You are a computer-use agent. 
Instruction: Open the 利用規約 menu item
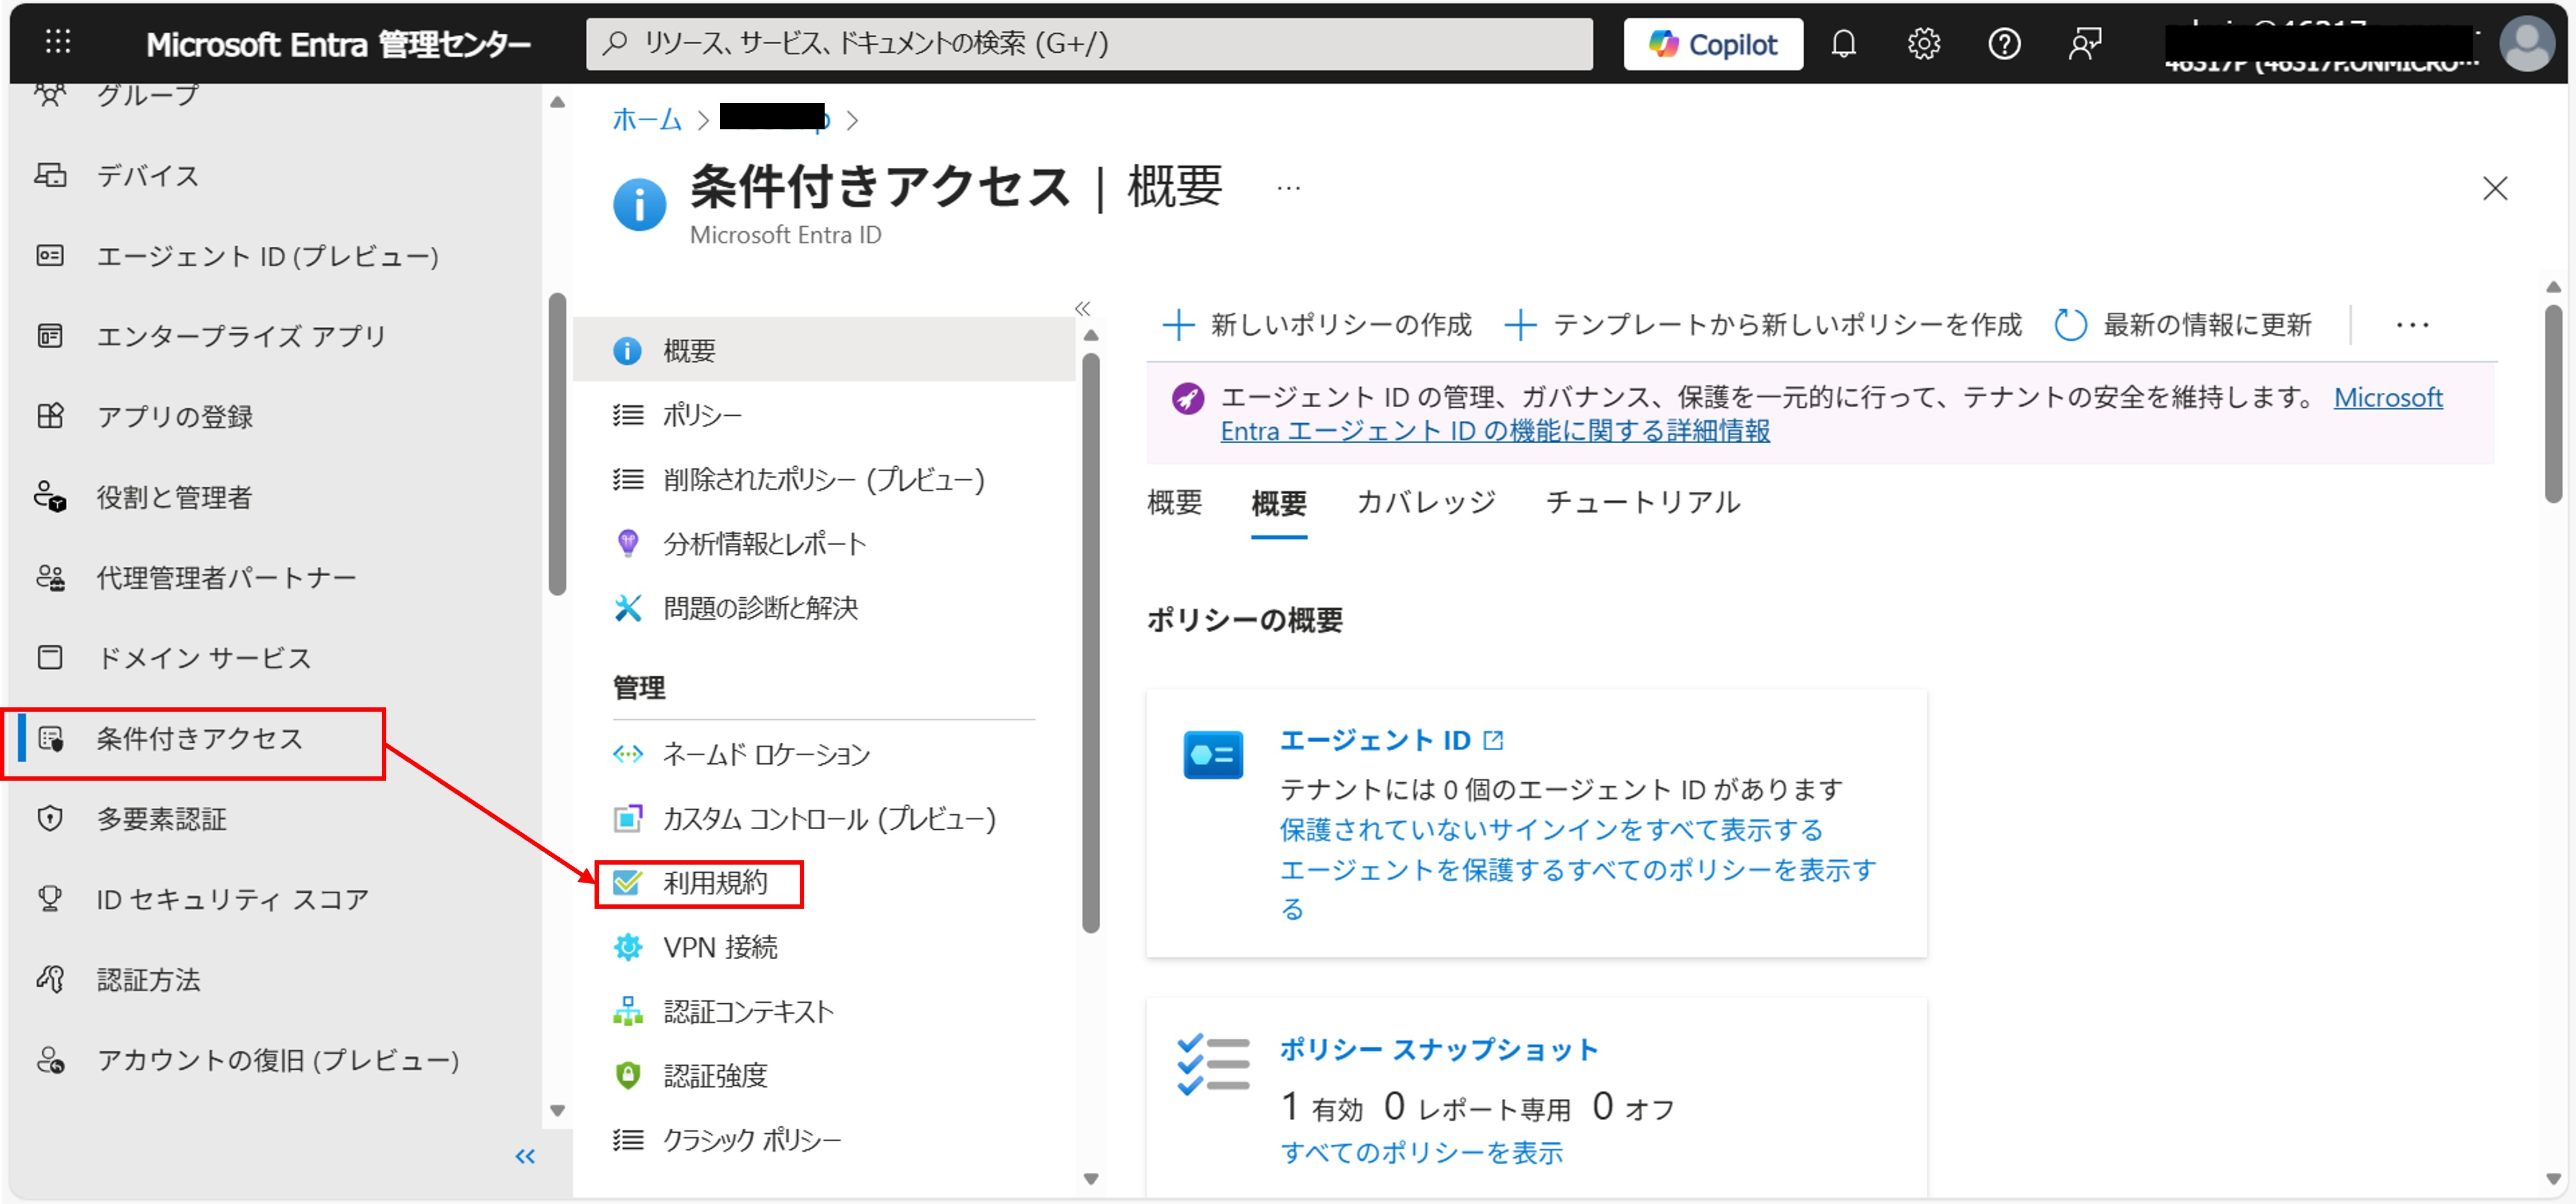[x=714, y=883]
